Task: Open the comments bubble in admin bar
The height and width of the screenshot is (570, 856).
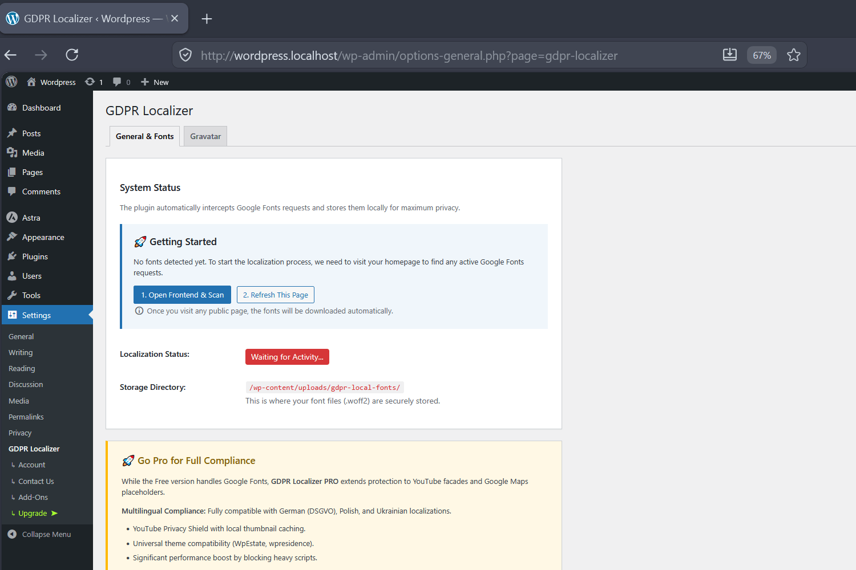Action: coord(121,82)
